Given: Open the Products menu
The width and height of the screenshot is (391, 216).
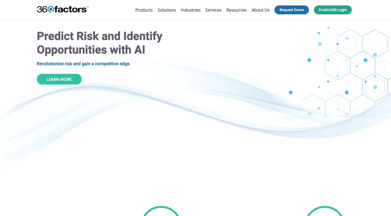Looking at the screenshot, I should click(x=144, y=10).
